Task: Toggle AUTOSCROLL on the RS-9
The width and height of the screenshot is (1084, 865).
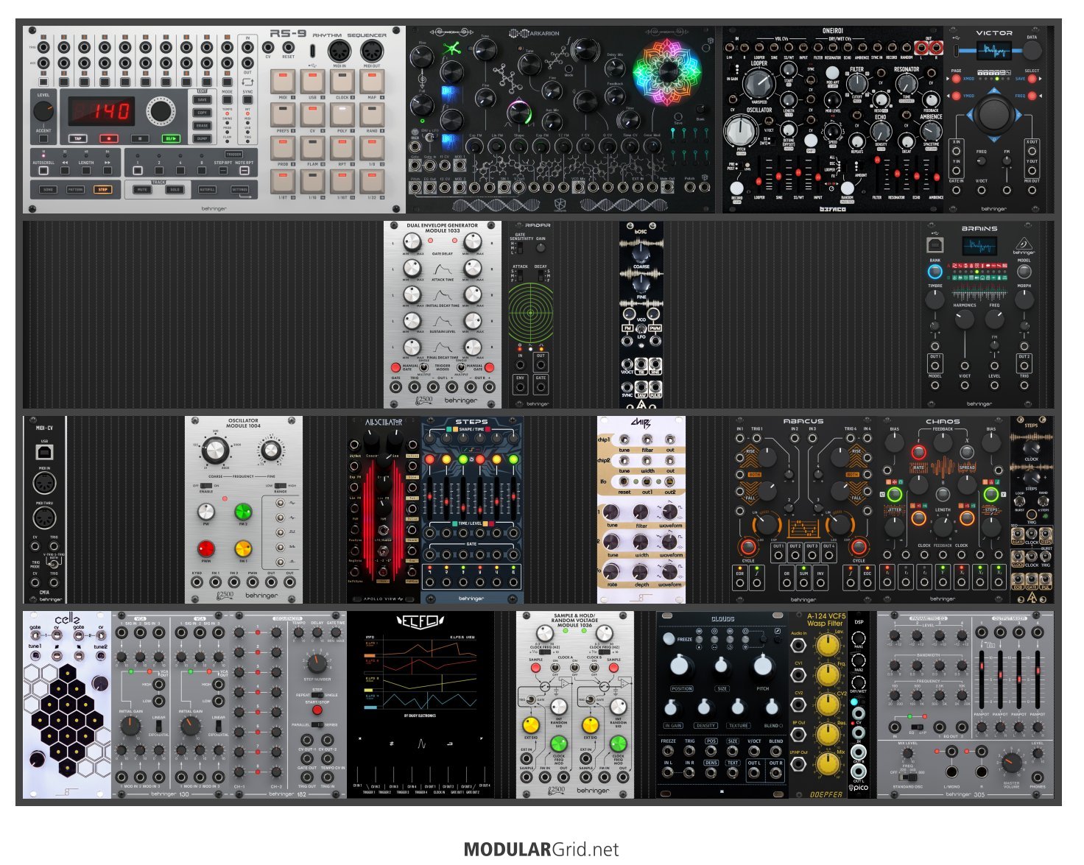Action: coord(43,170)
